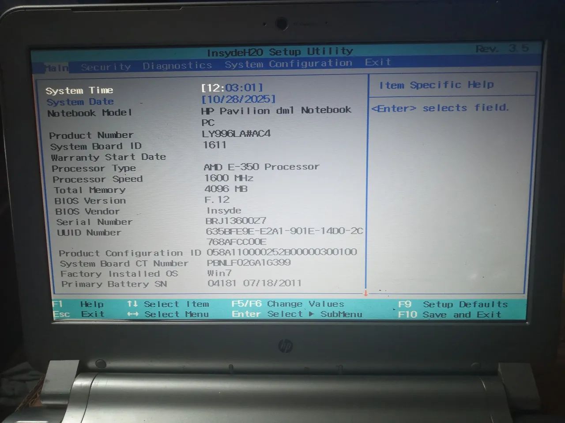
Task: Open the Exit menu
Action: coord(377,62)
